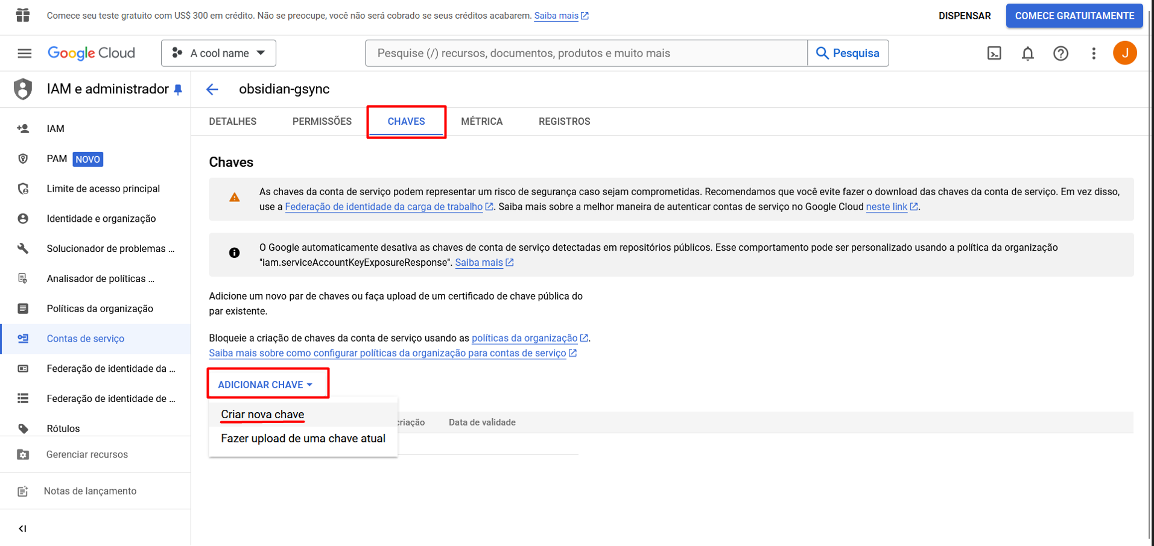Click the warning triangle icon in notice
The image size is (1154, 546).
(x=235, y=197)
